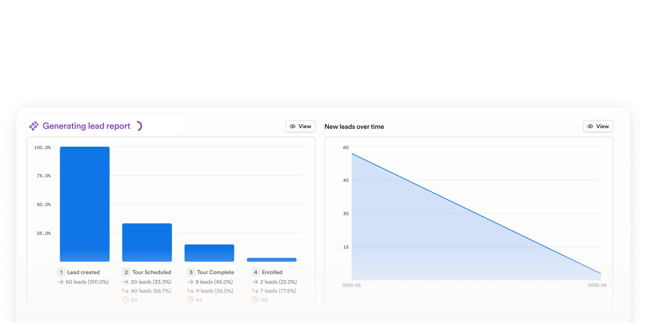
Task: Click the 7 leads (77.8%) text
Action: [278, 291]
